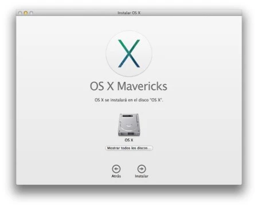Go back with the Atrás arrow
This screenshot has height=207, width=258.
tap(116, 169)
